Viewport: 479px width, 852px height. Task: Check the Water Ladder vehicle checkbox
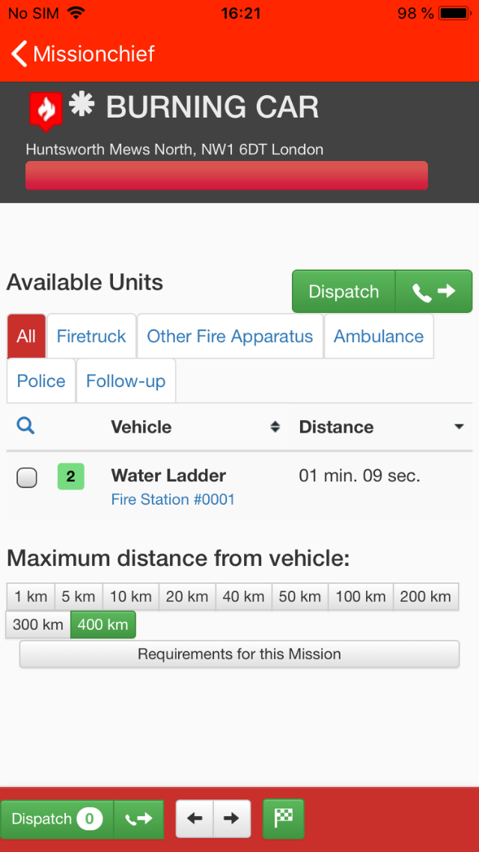pos(27,477)
